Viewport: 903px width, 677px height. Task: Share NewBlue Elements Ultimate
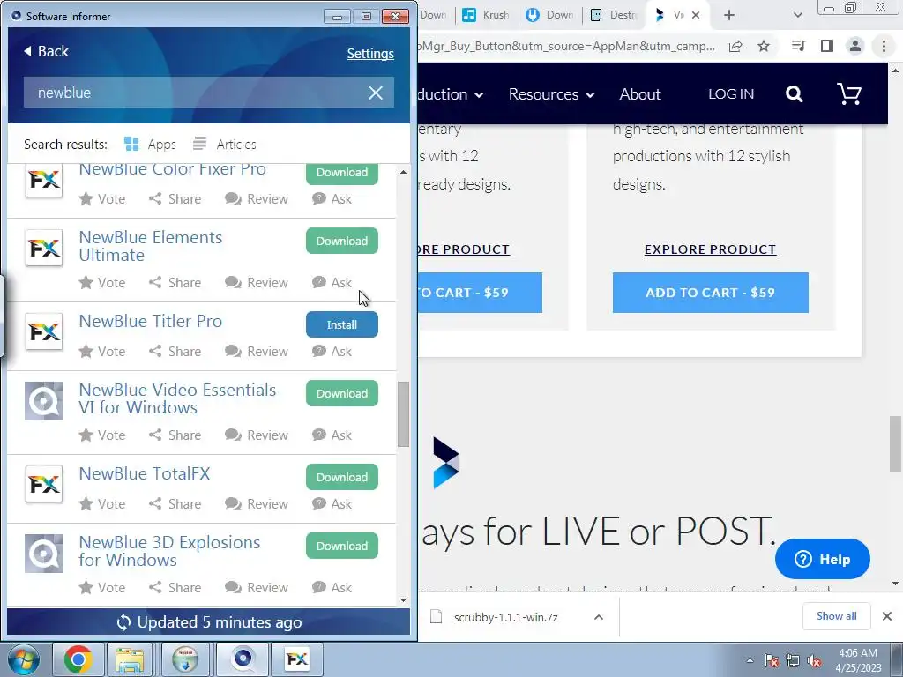[x=175, y=283]
